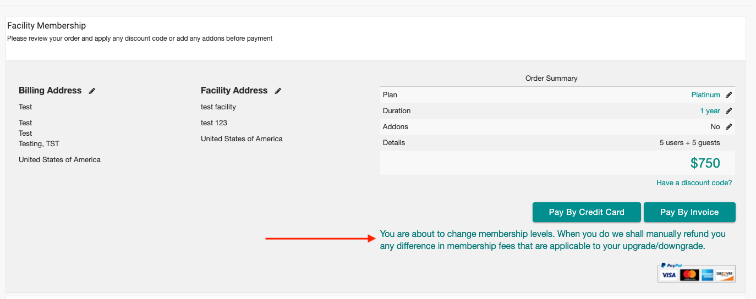This screenshot has width=756, height=299.
Task: Click the Mastercard logo
Action: tap(688, 274)
